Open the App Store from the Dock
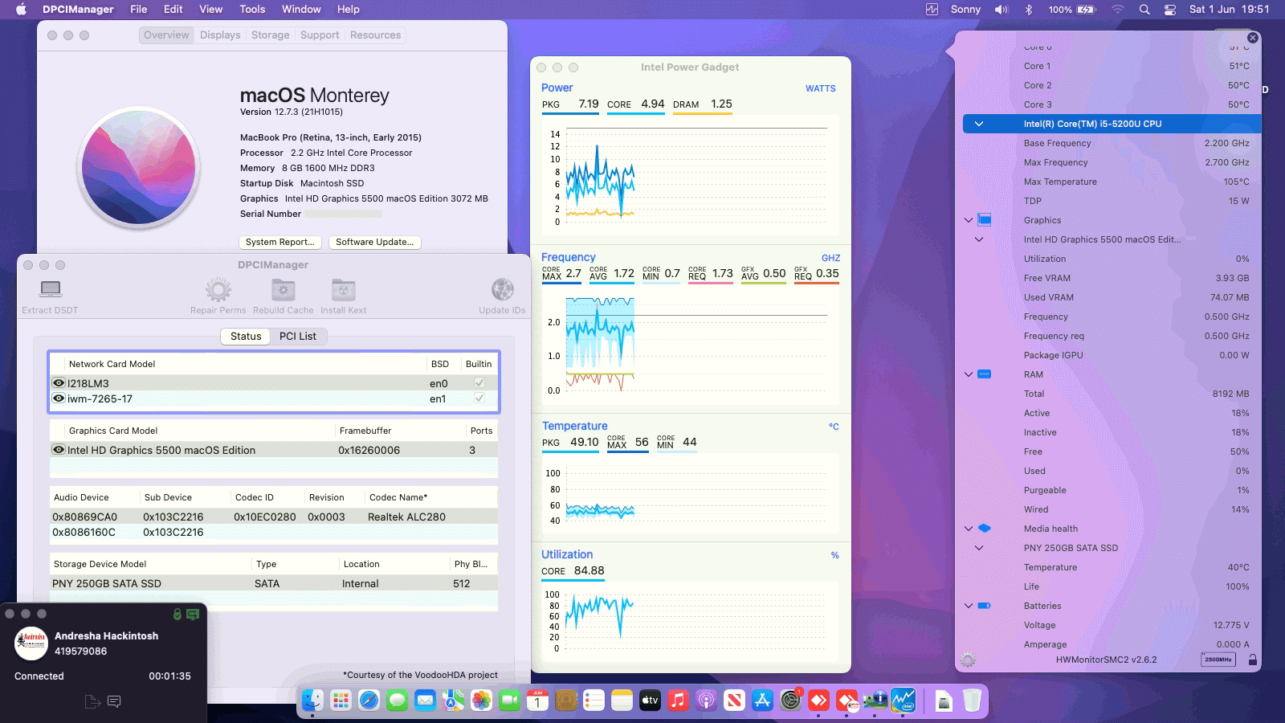This screenshot has width=1285, height=723. 762,701
